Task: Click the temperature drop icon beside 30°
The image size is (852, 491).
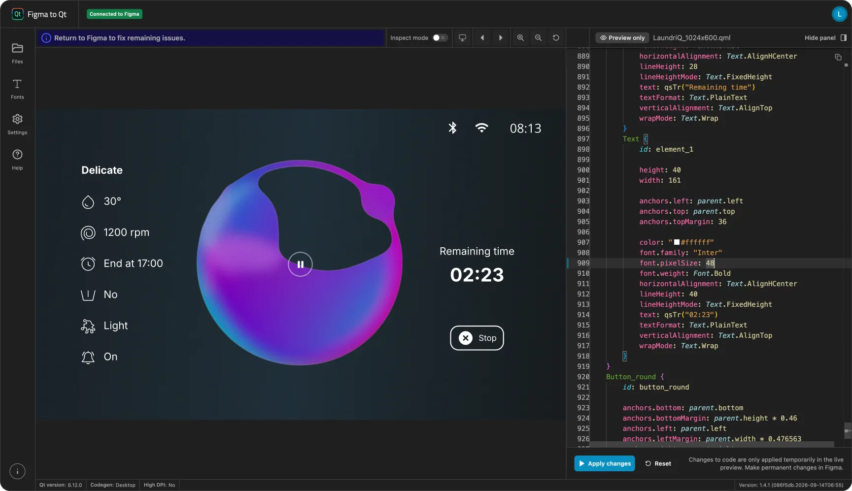Action: (88, 201)
